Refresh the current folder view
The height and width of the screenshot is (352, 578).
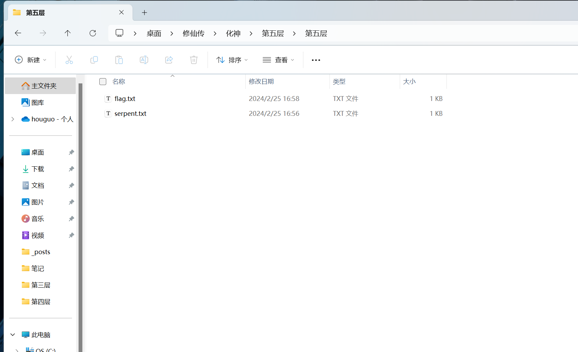coord(93,33)
